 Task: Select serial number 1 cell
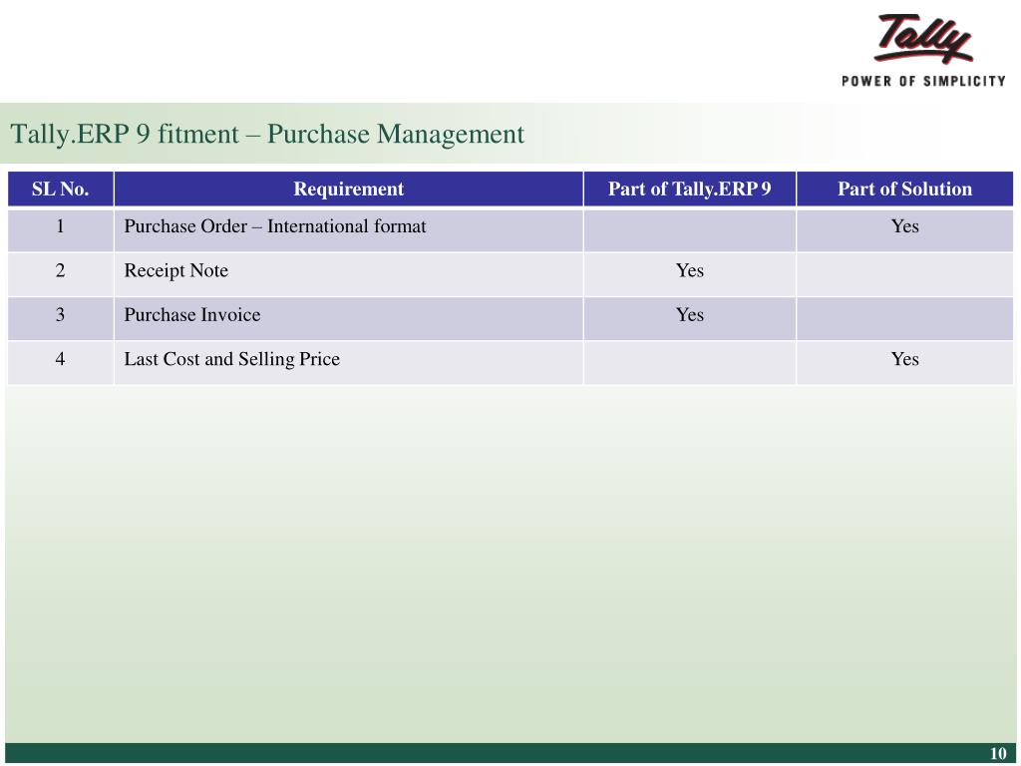[61, 230]
